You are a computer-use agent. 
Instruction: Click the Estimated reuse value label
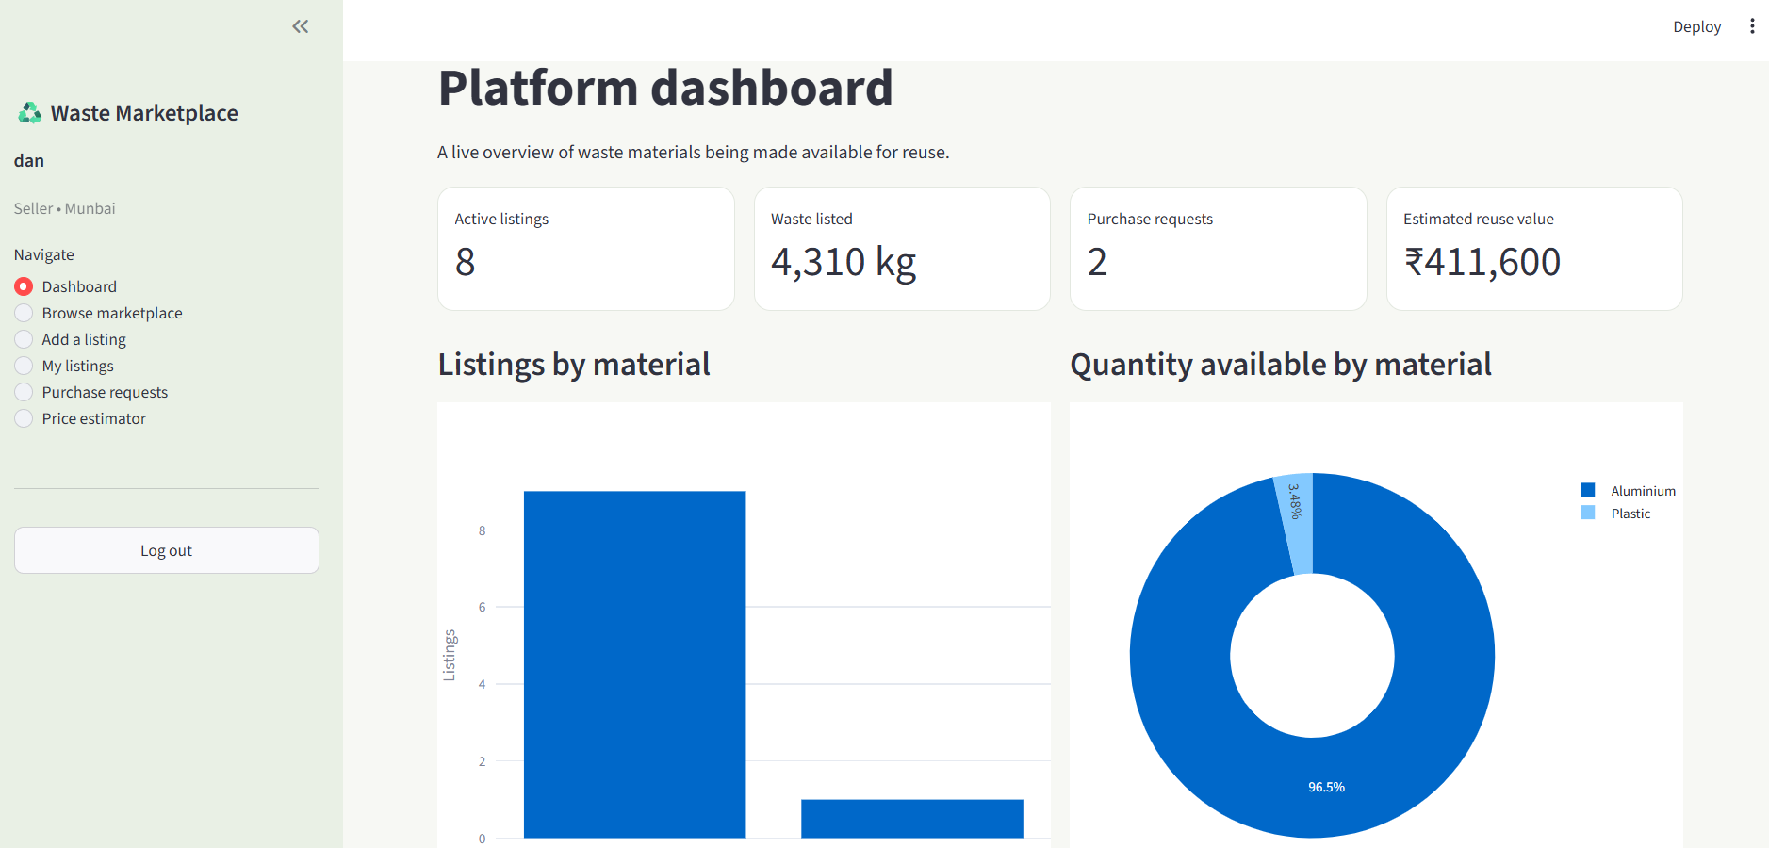click(x=1479, y=219)
